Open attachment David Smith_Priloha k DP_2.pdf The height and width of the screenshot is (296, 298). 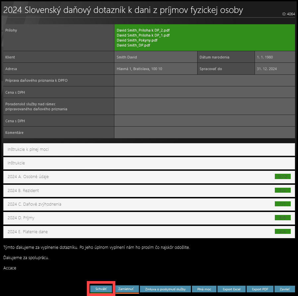143,30
